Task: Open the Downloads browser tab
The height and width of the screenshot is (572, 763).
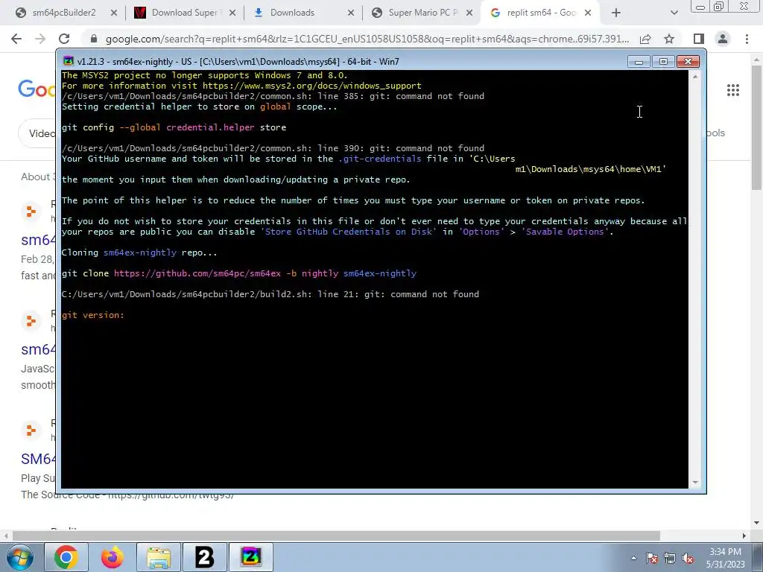Action: [x=292, y=13]
